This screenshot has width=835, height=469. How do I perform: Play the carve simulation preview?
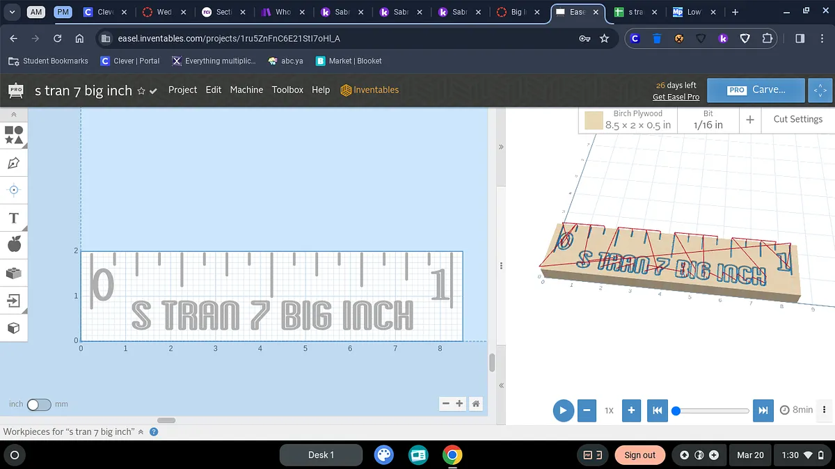tap(563, 410)
